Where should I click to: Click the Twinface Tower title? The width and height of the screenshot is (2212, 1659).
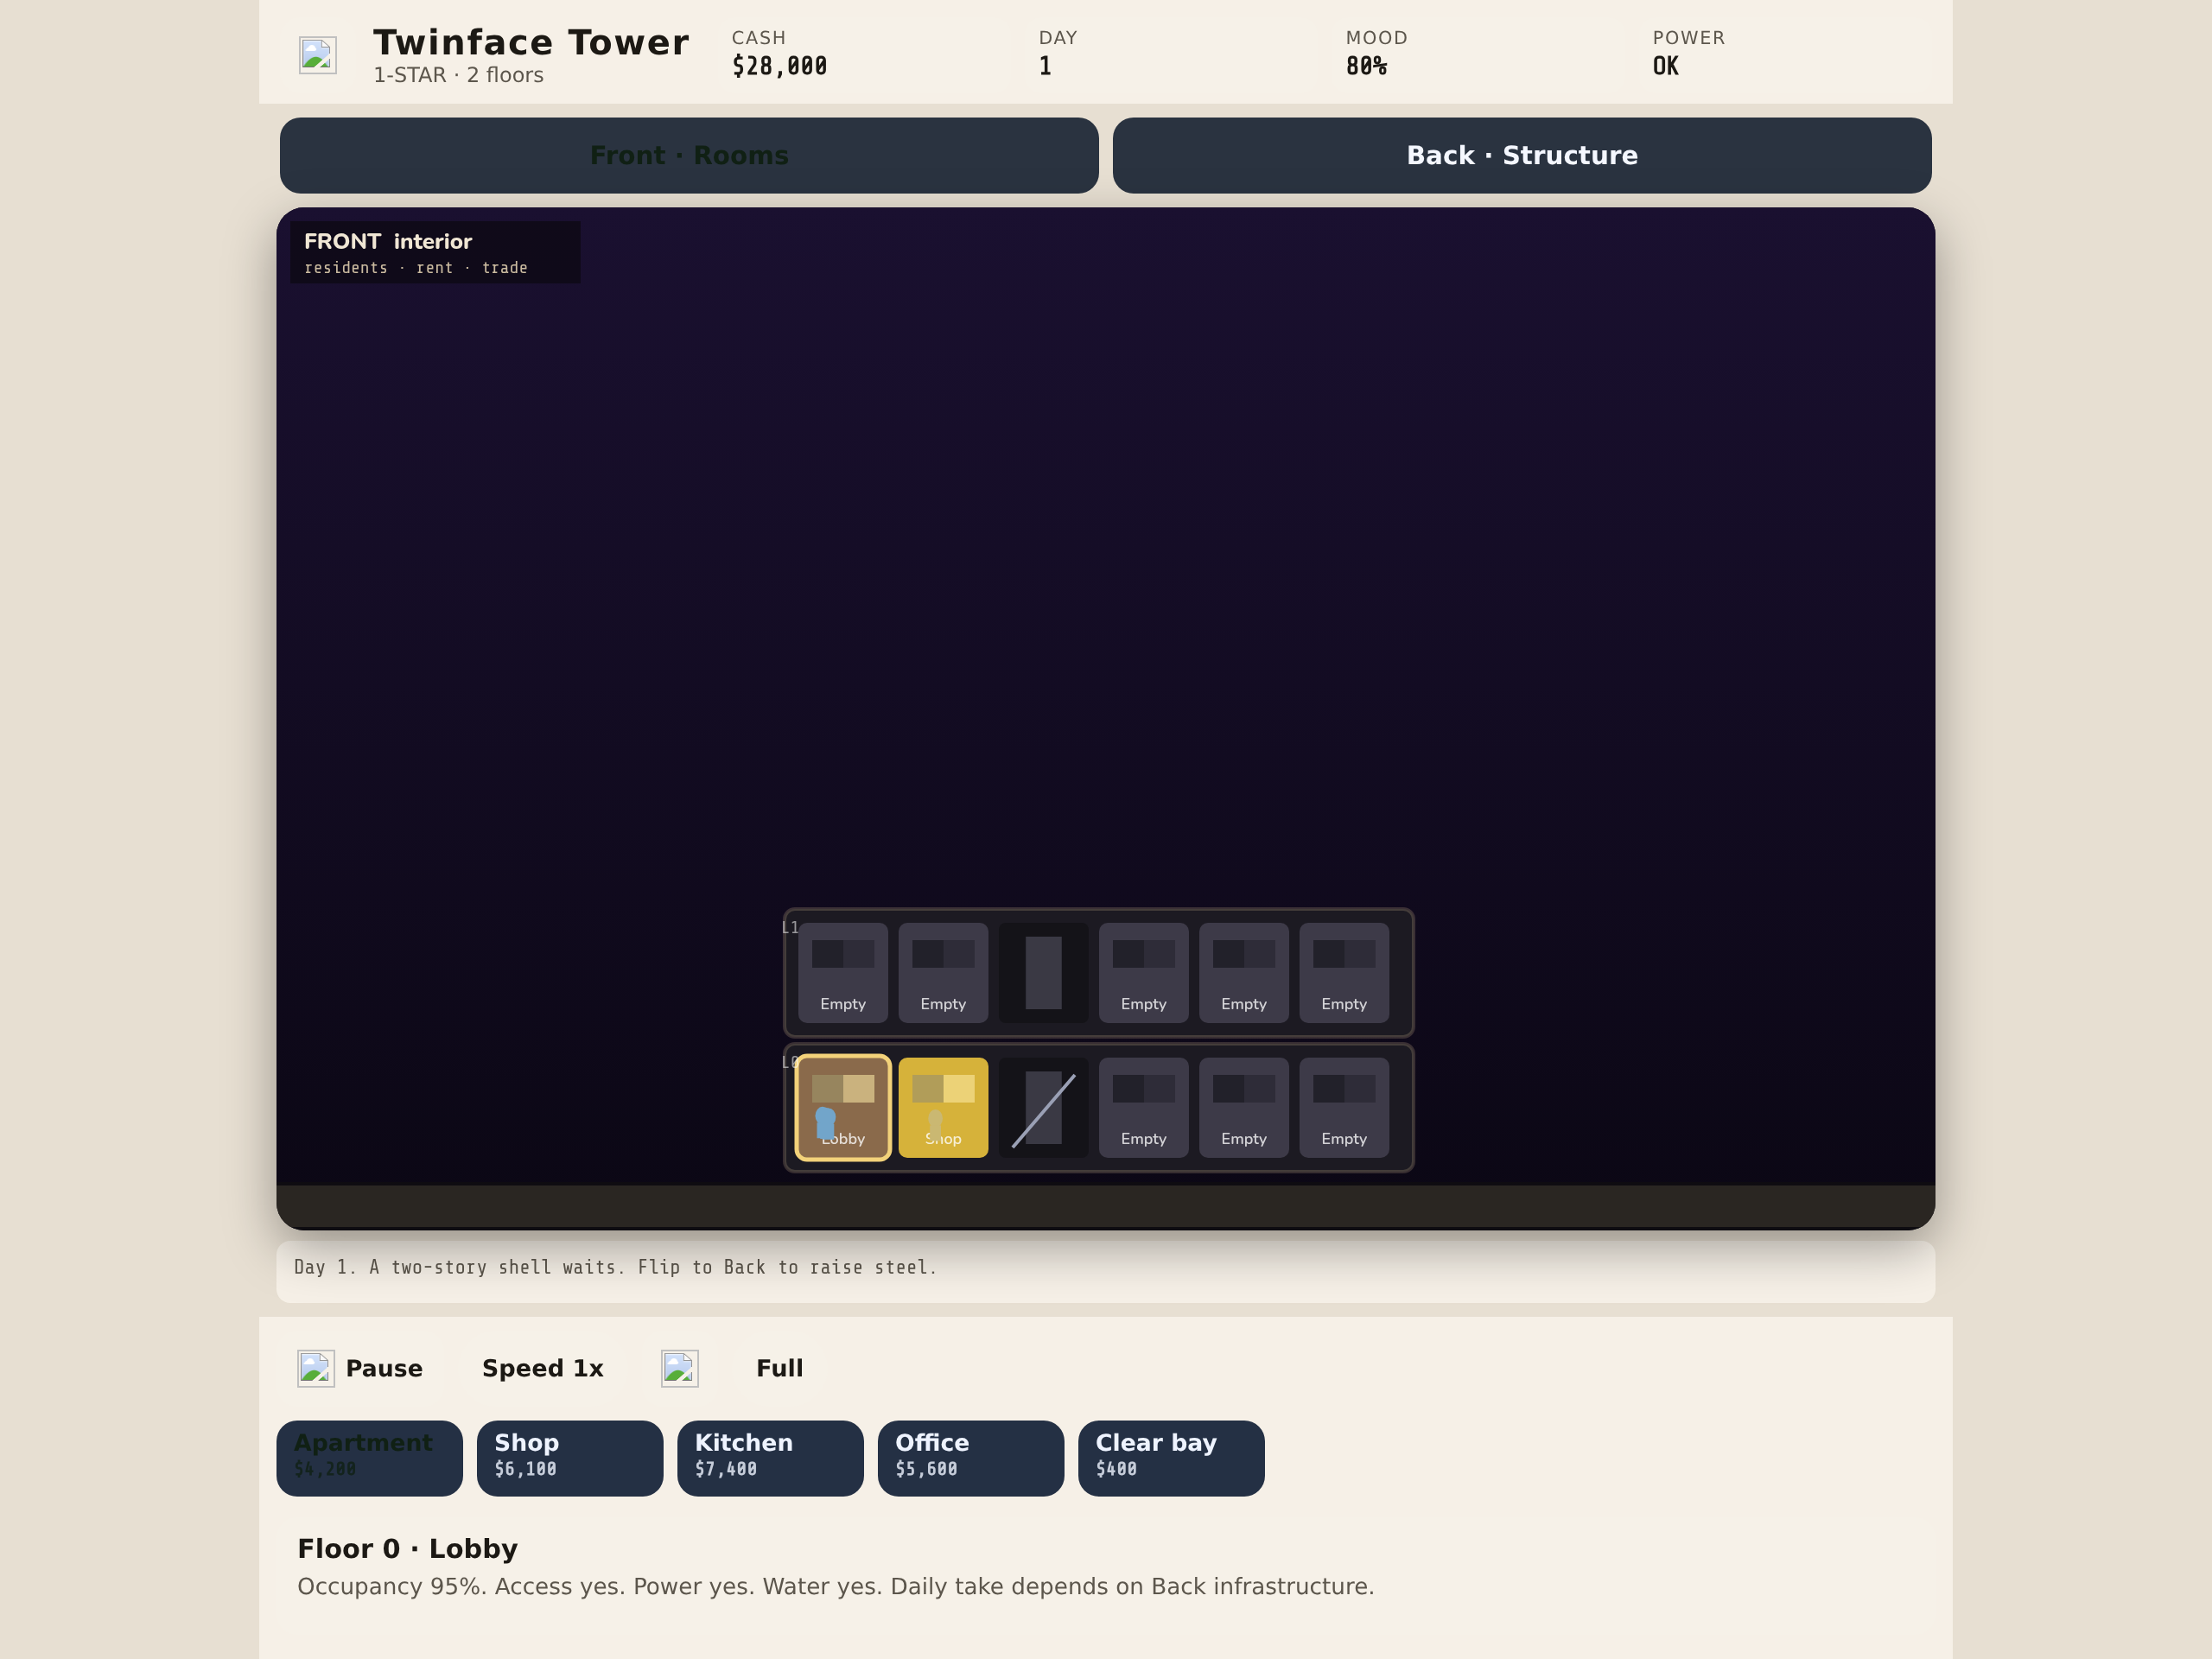(531, 42)
